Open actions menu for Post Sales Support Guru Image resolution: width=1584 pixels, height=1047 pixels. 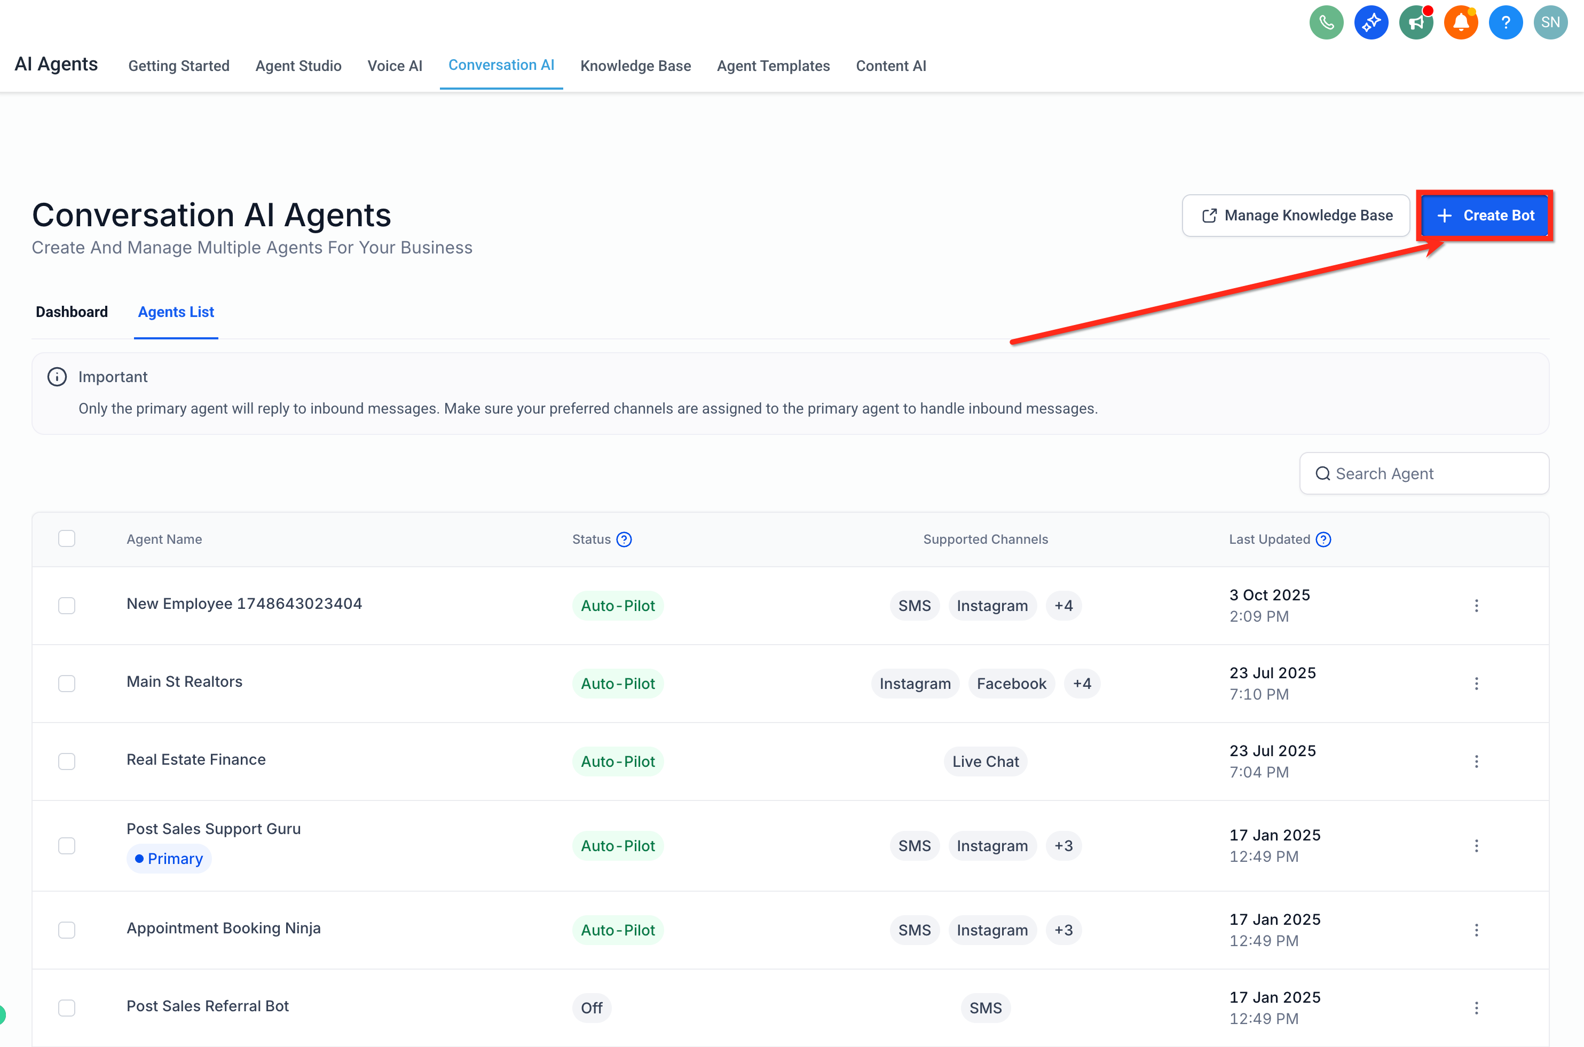tap(1477, 846)
